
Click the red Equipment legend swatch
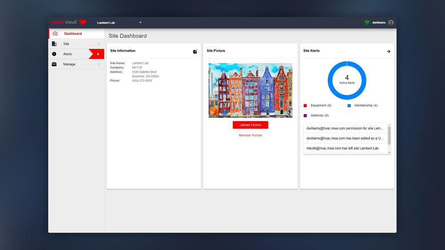tap(305, 106)
